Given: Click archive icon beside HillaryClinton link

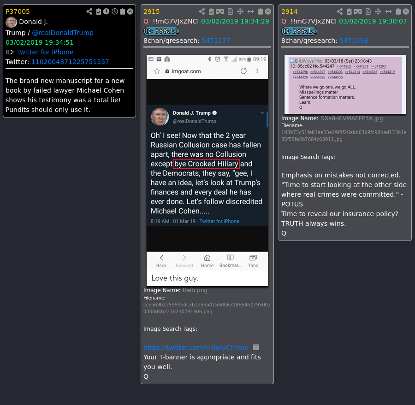Looking at the screenshot, I should click(x=256, y=347).
